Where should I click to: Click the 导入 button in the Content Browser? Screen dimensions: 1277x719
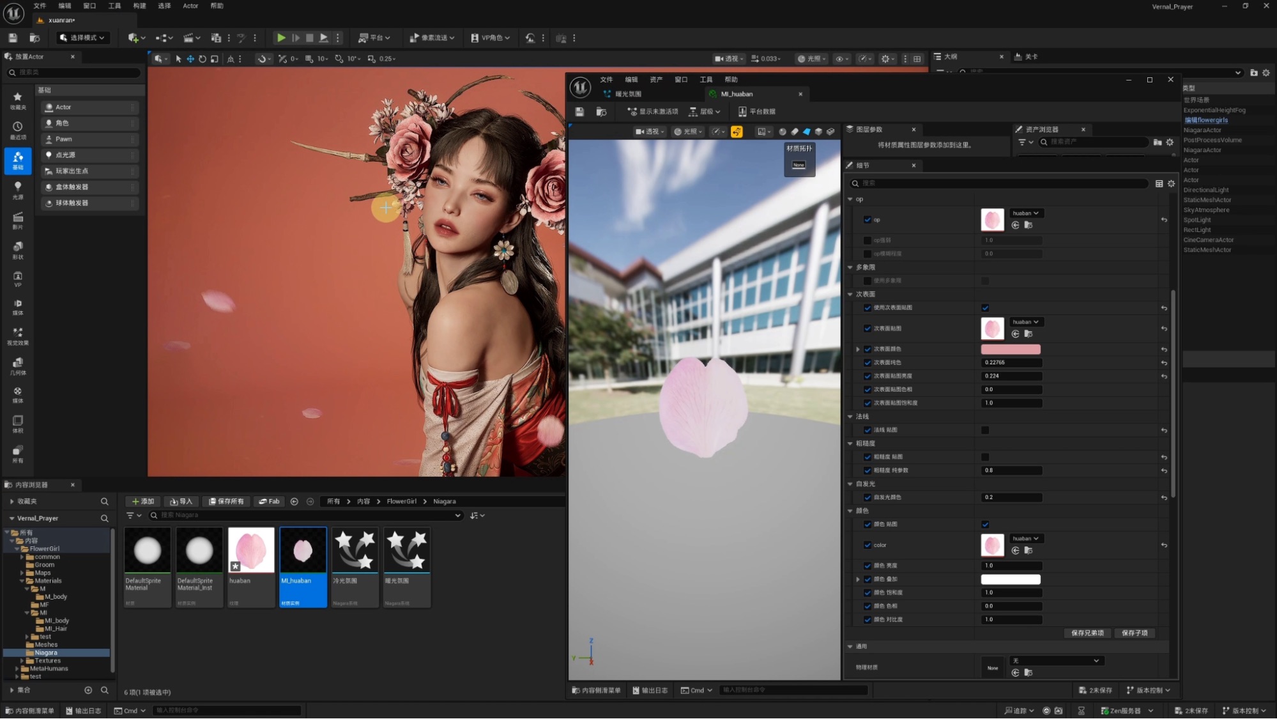point(181,502)
